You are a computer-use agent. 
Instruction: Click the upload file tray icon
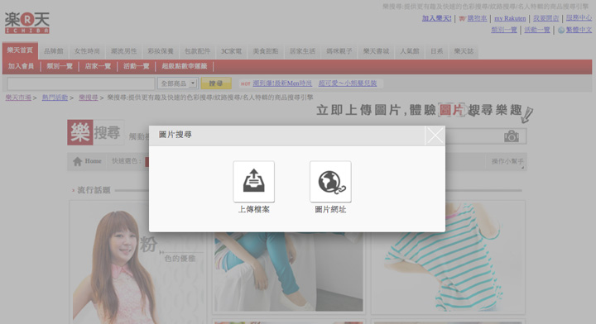(x=253, y=181)
